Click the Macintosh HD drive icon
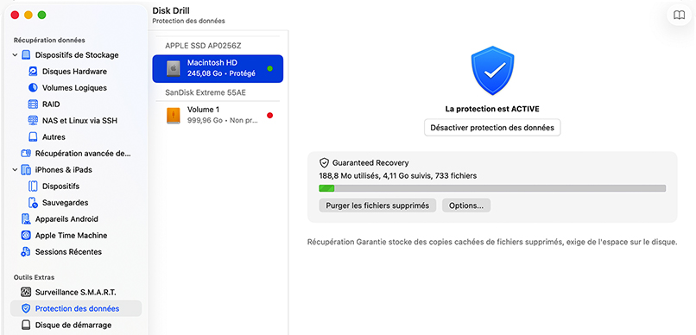Image resolution: width=696 pixels, height=335 pixels. (x=174, y=69)
